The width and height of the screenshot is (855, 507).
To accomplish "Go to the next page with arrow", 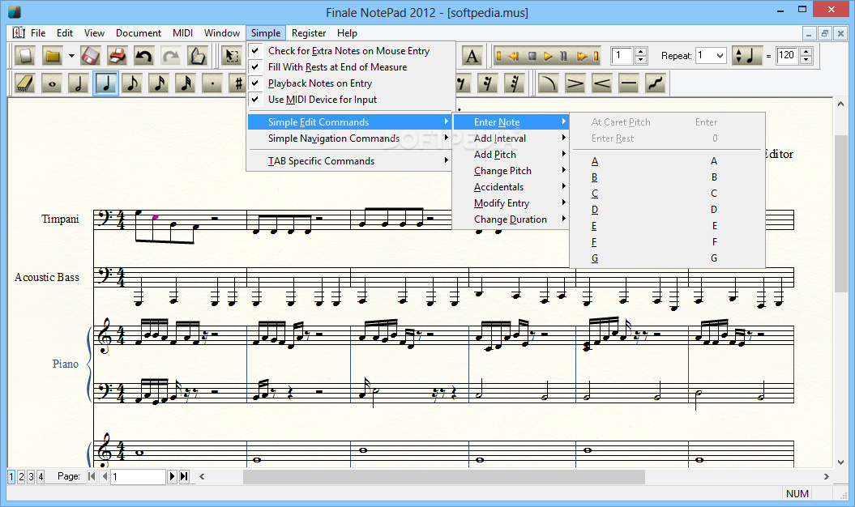I will (173, 476).
